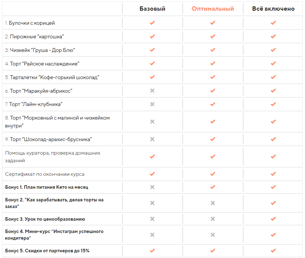This screenshot has height=258, width=305.
Task: Click Базовый checkmark for Сертификат по окончании
Action: tap(152, 174)
